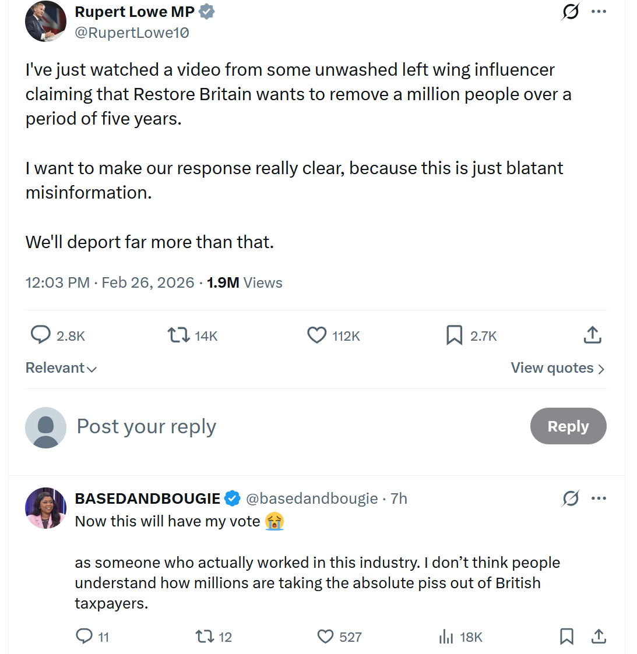The height and width of the screenshot is (654, 637).
Task: Repost BASEDANDBOUGIE's reply with 12 reposts
Action: point(205,636)
